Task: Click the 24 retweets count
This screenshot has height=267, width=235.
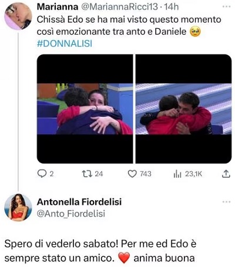Action: [99, 174]
